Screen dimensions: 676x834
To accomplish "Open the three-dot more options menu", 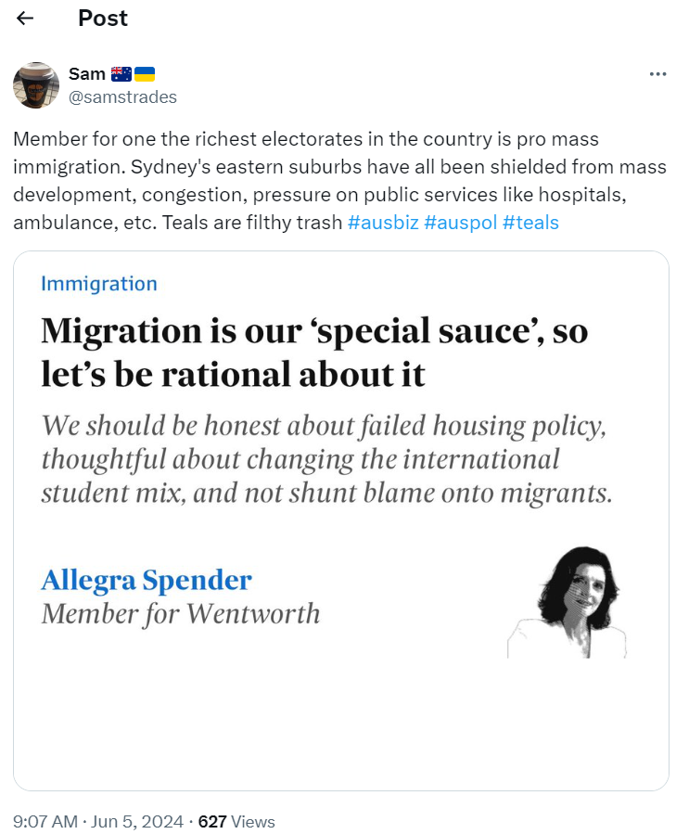I will coord(657,74).
